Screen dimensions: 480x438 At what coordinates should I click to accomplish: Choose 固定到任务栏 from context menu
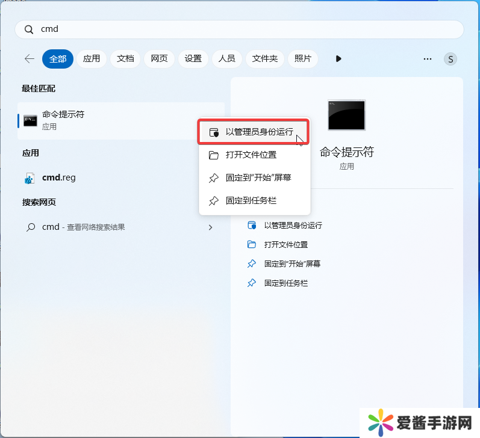(x=251, y=200)
